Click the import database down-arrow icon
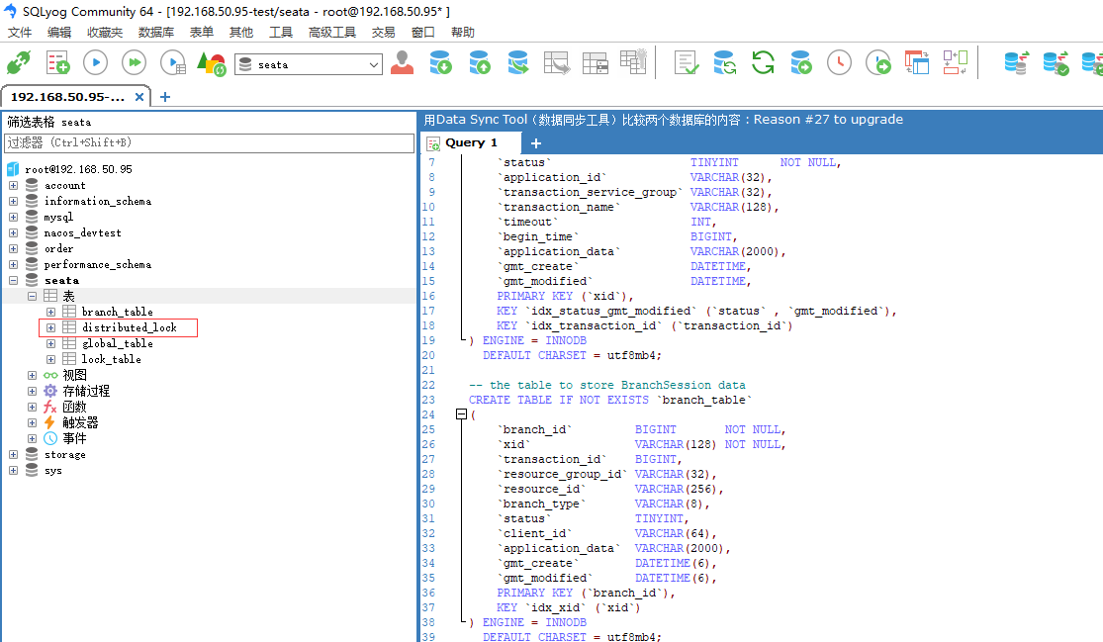This screenshot has height=642, width=1103. coord(441,62)
